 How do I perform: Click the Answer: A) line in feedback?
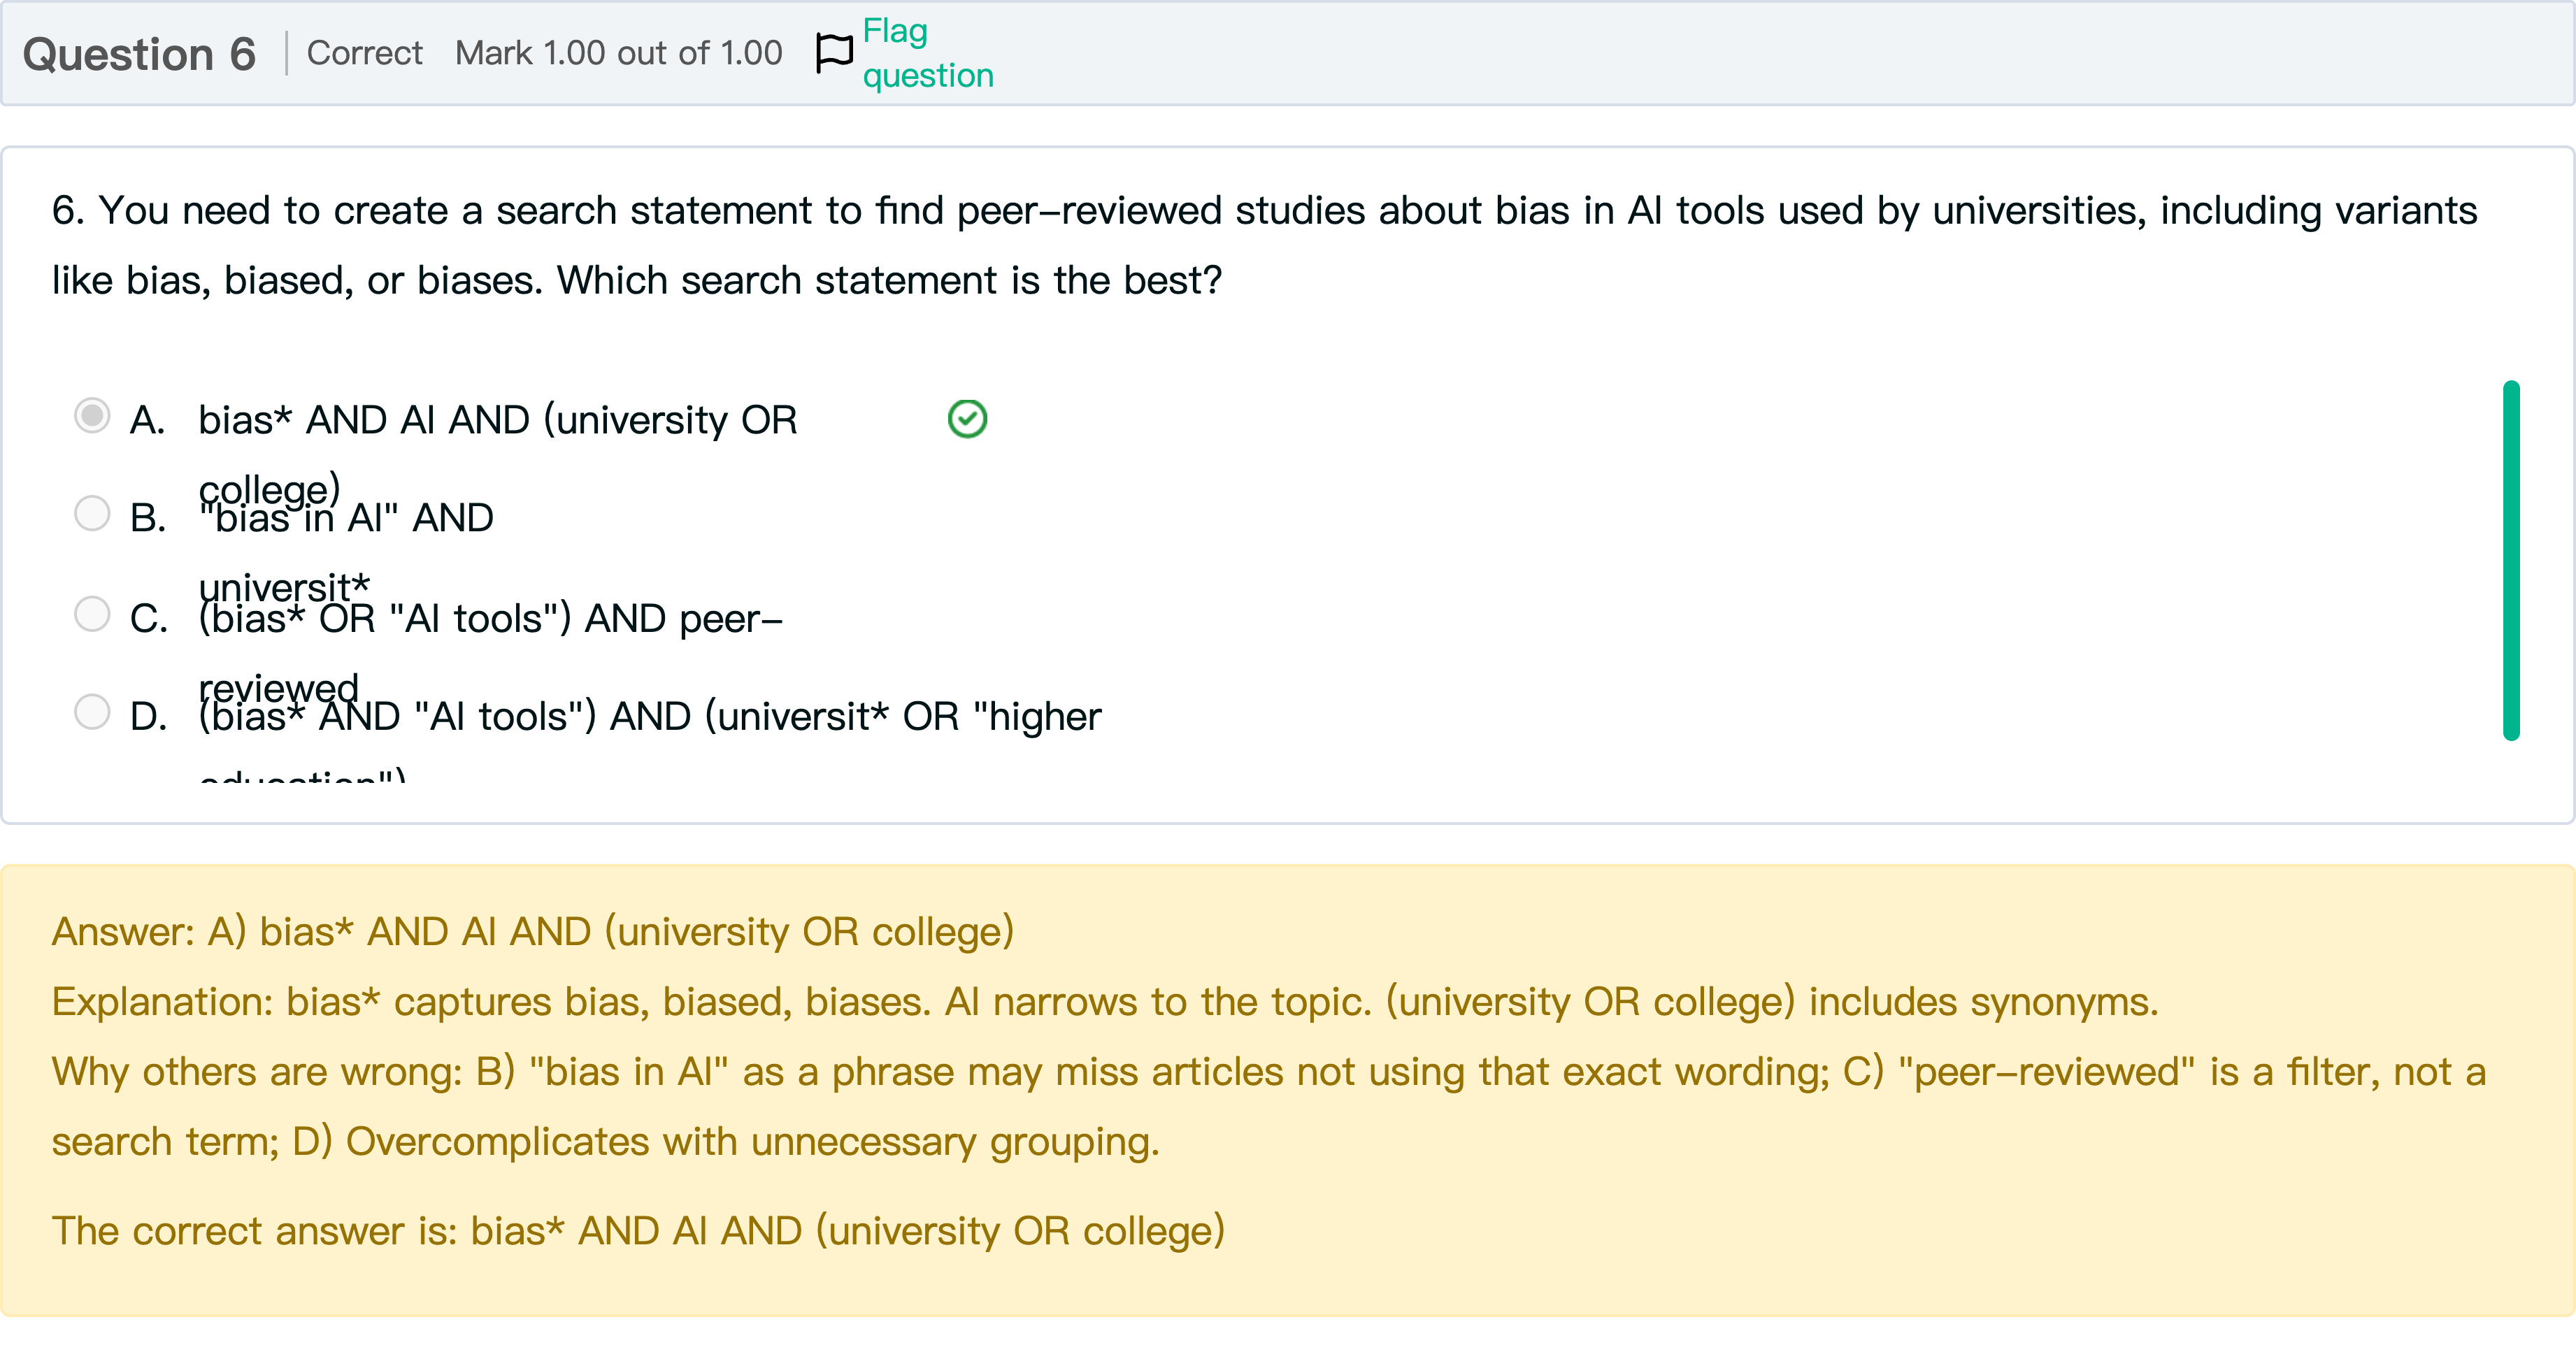[x=532, y=932]
